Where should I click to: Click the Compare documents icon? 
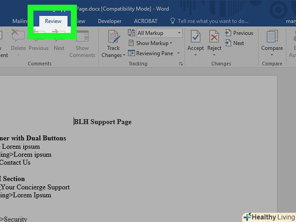pos(272,37)
